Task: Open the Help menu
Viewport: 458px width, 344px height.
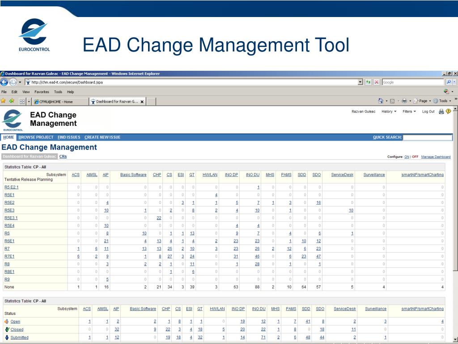Action: tap(70, 92)
